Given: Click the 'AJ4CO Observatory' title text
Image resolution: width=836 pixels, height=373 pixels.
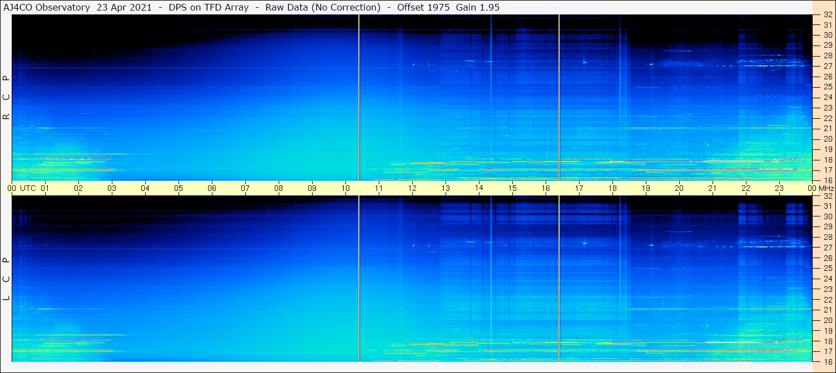Looking at the screenshot, I should pos(46,7).
